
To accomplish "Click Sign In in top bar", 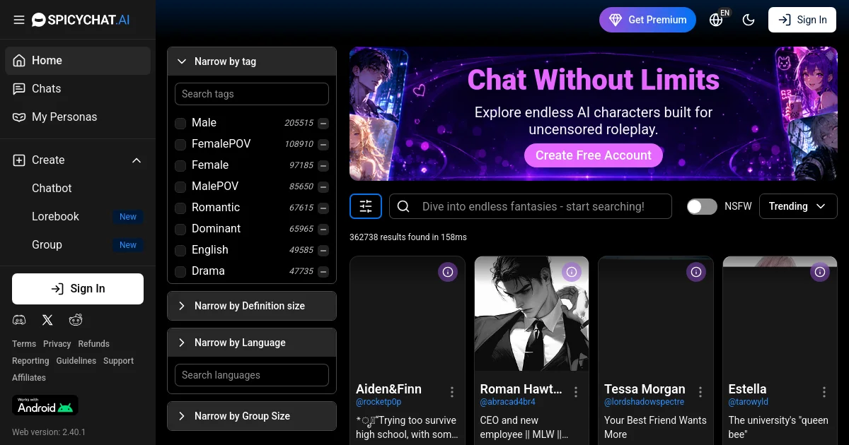I will (x=802, y=20).
